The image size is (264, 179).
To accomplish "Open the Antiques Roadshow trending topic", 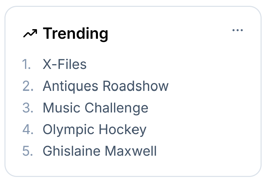I will pos(105,86).
